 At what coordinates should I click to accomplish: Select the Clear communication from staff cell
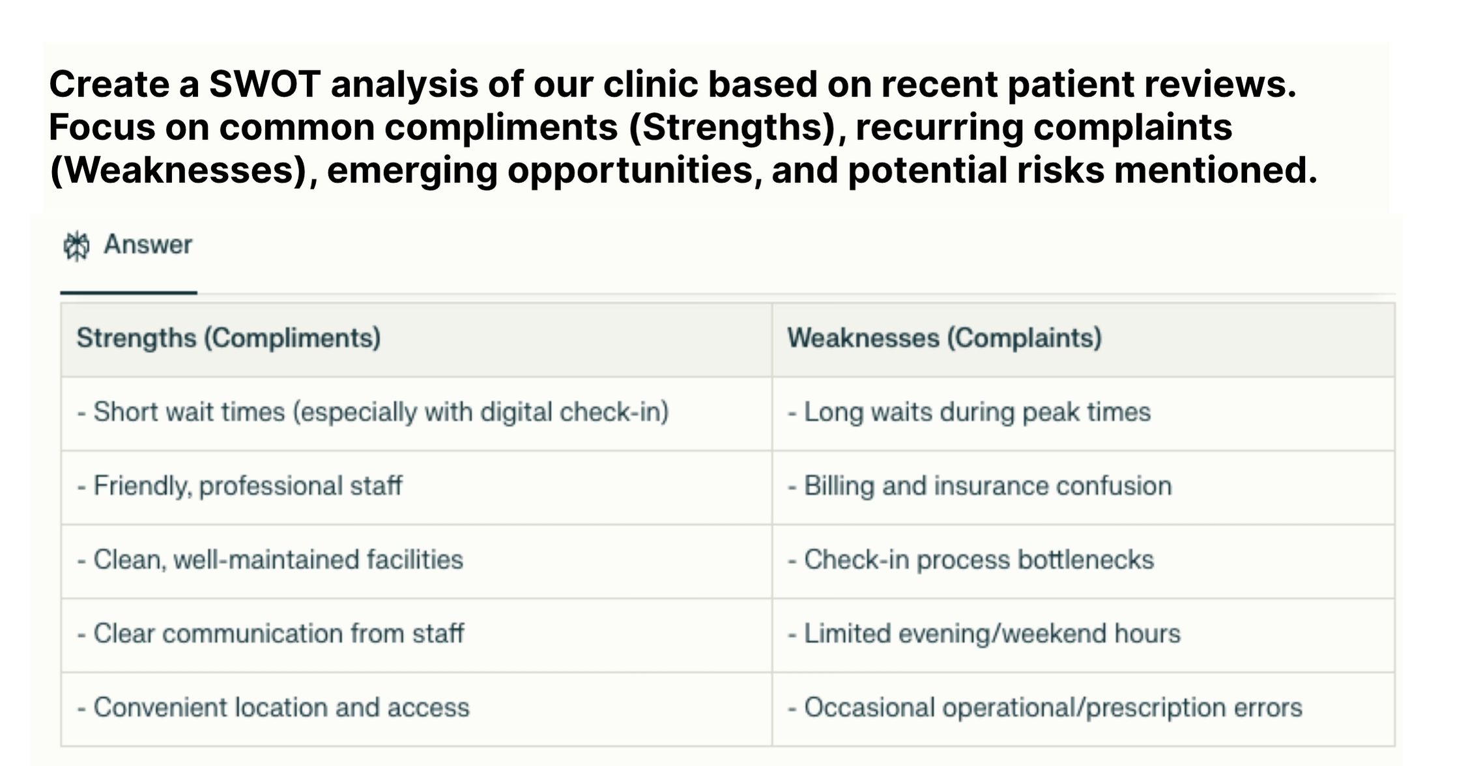(416, 635)
